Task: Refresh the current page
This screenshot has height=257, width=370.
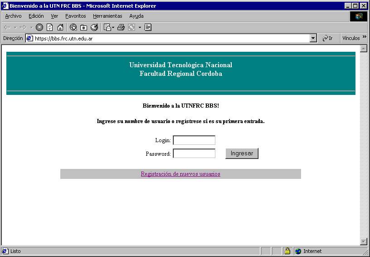Action: click(49, 28)
